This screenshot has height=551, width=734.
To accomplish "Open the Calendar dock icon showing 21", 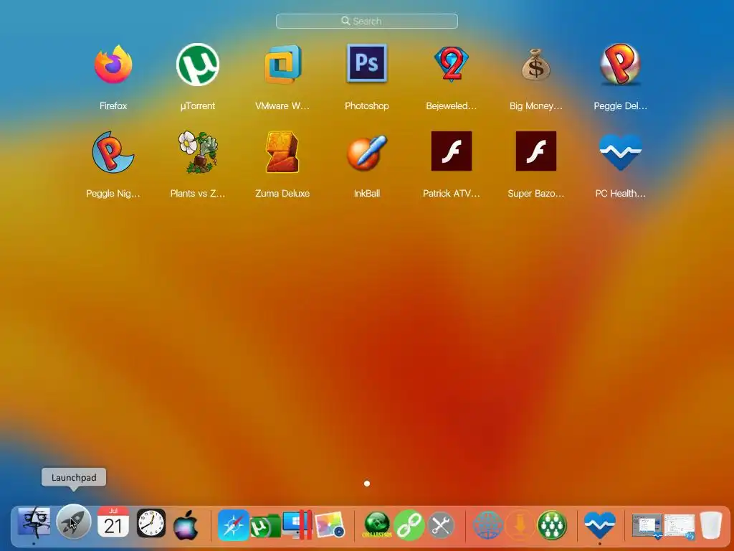I will click(x=113, y=522).
